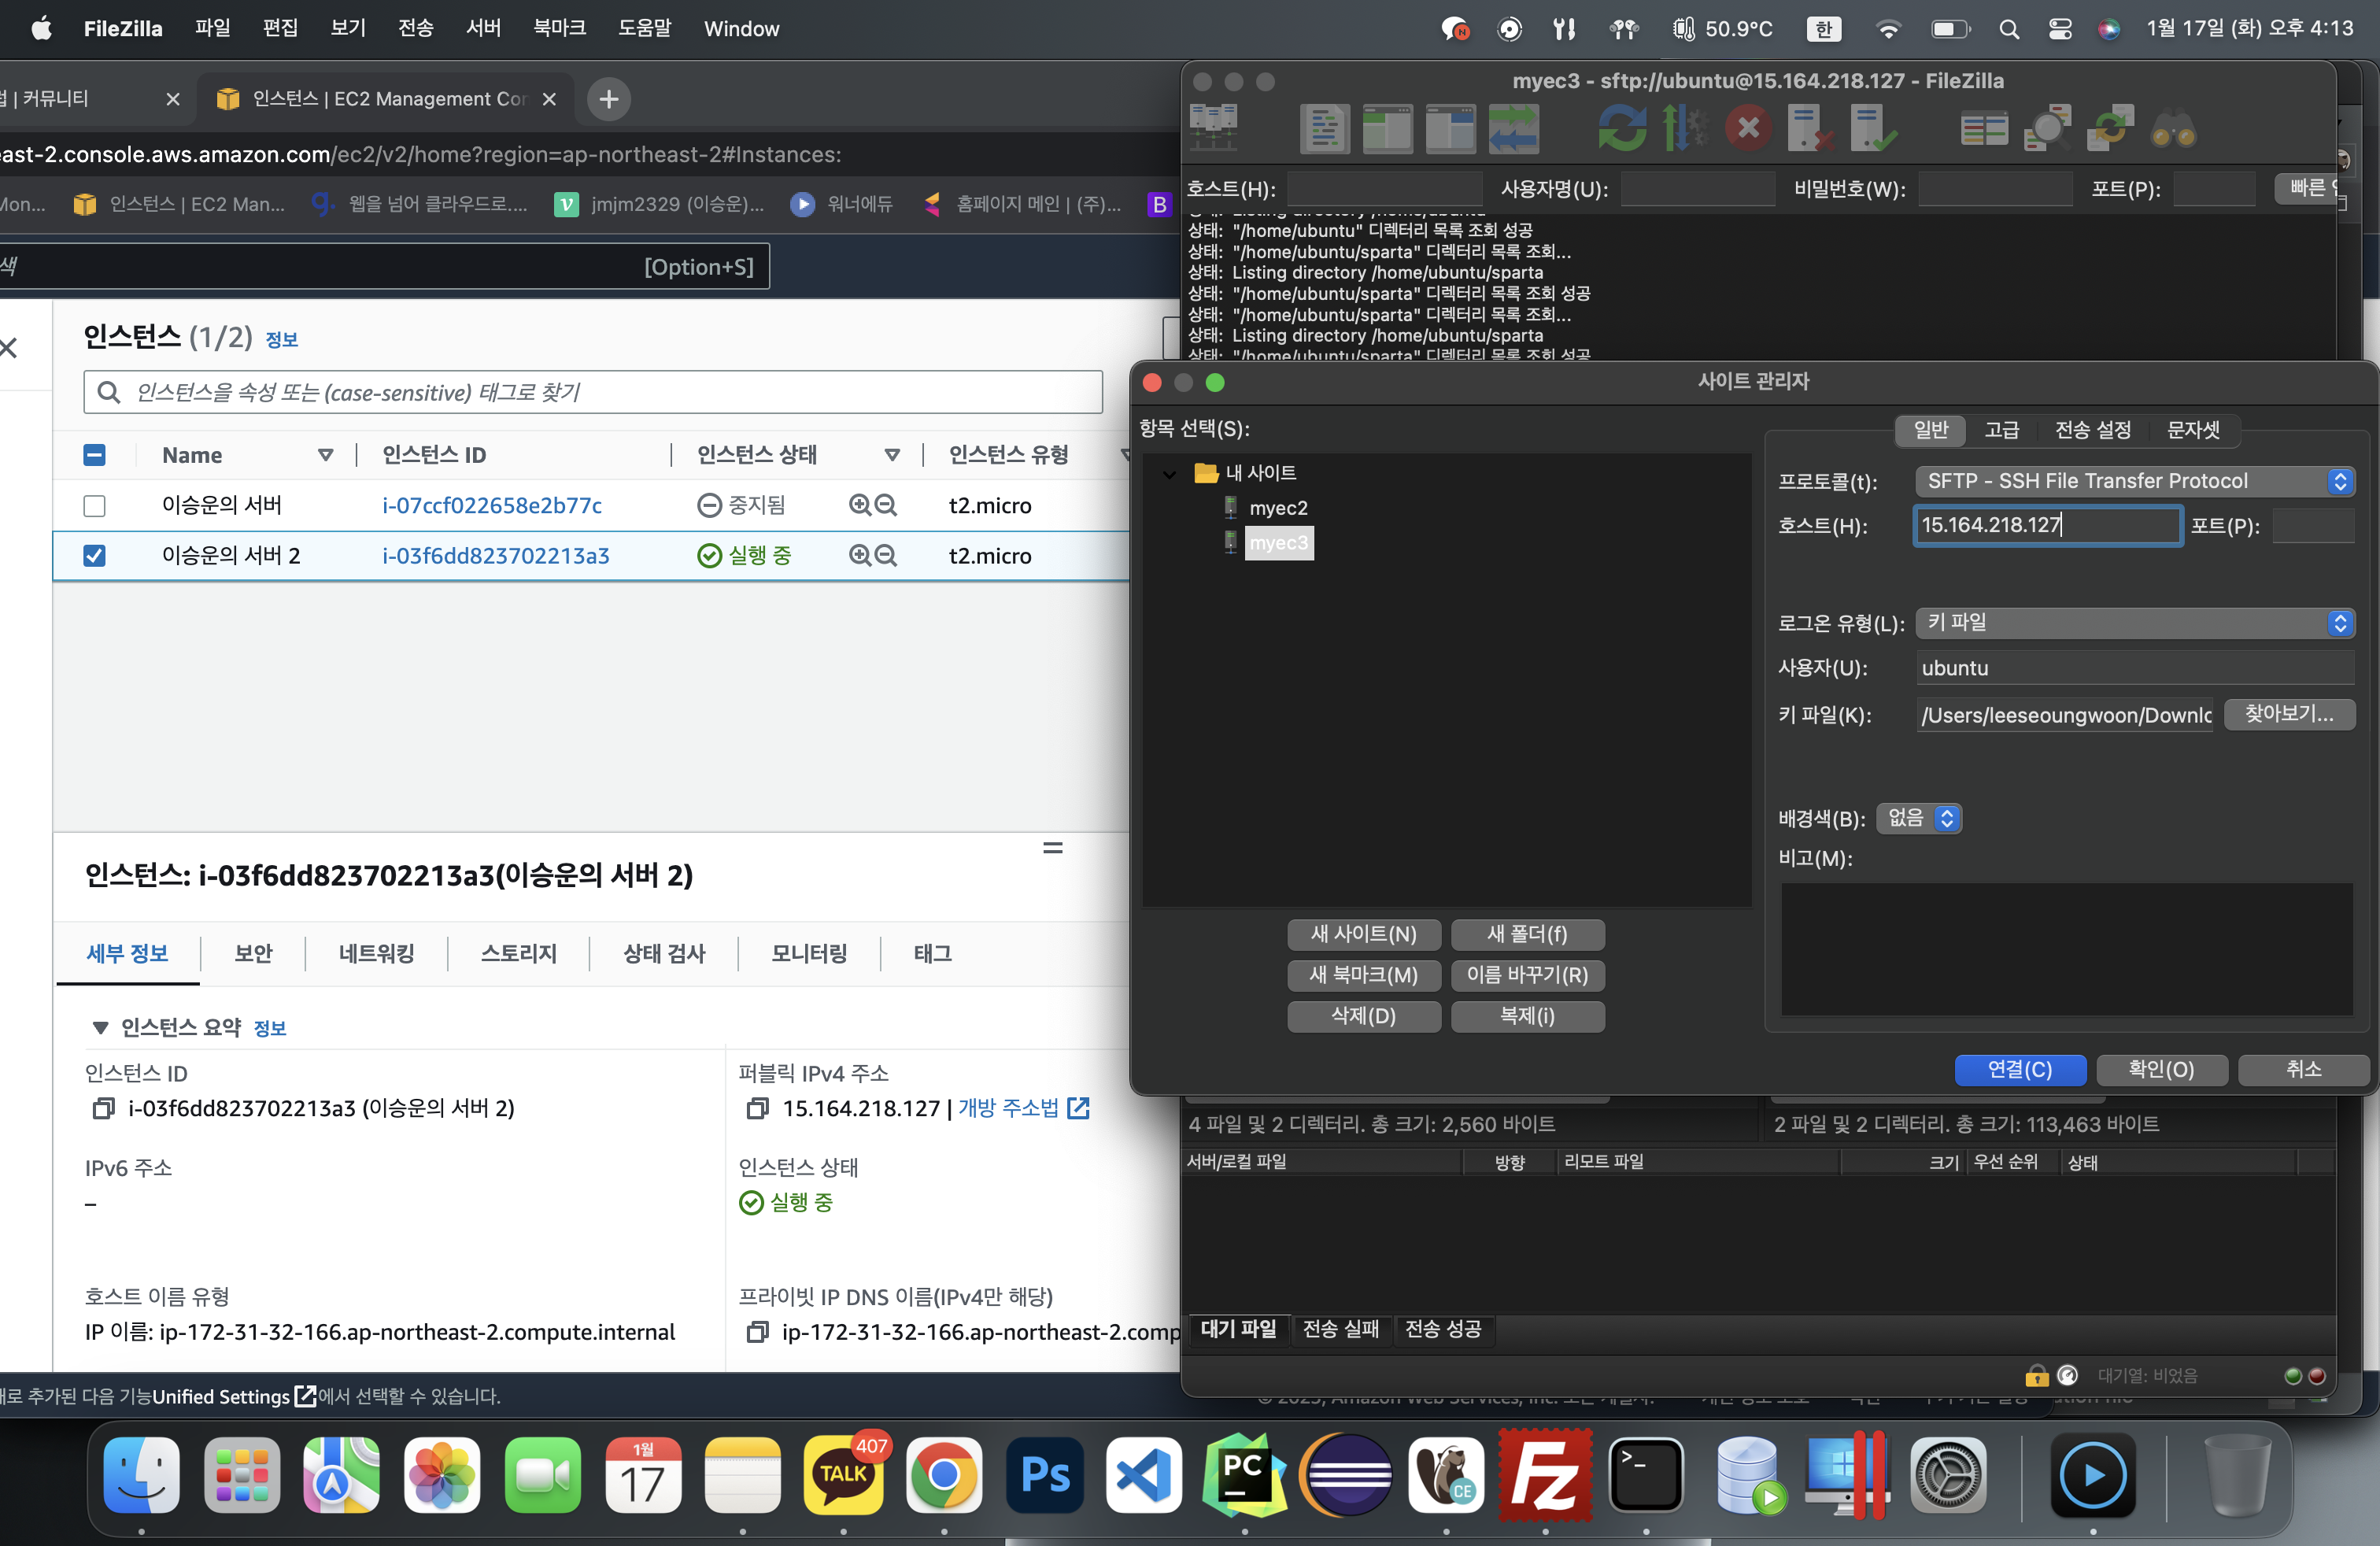This screenshot has height=1546, width=2380.
Task: Open the 개방 주소법 link
Action: point(1023,1108)
